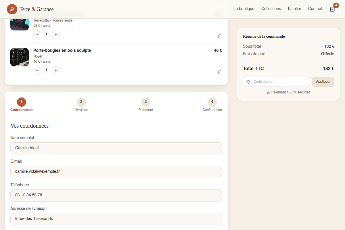Open the Contact page
Viewport: 345px width, 230px height.
315,9
